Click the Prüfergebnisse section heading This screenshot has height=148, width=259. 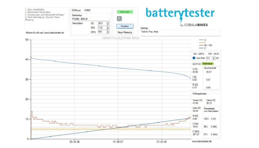click(199, 94)
